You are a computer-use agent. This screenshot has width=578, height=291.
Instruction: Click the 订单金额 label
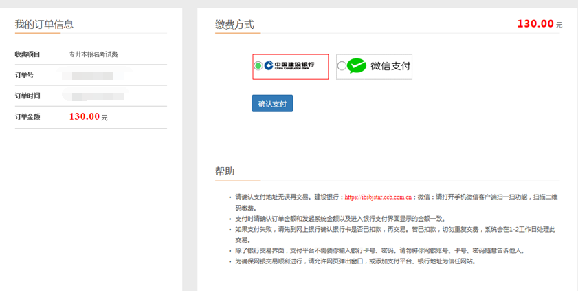(x=27, y=116)
